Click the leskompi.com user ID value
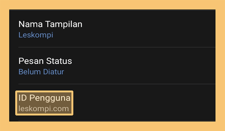 click(44, 109)
